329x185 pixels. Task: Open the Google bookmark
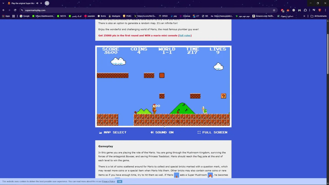tap(24, 16)
